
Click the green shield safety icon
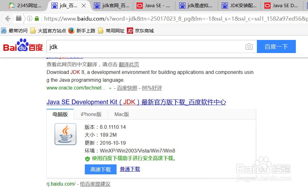pos(87,159)
